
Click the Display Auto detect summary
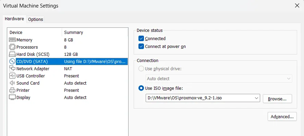[75, 97]
